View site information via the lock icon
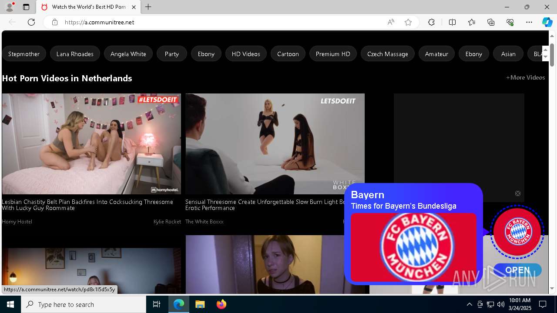Screen dimensions: 557x313 pyautogui.click(x=55, y=22)
